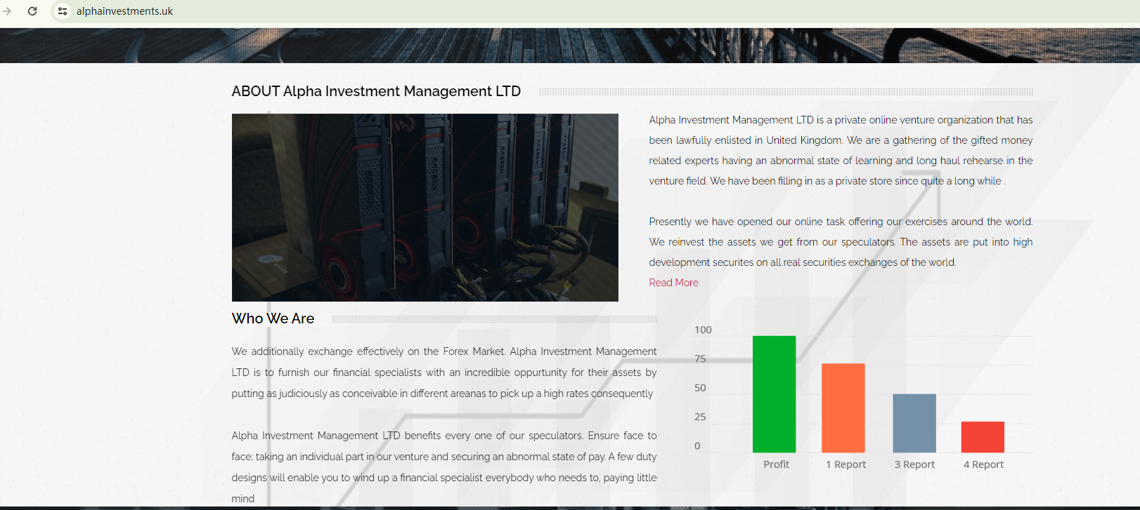Click the 1 Report axis label
The height and width of the screenshot is (510, 1140).
(x=846, y=464)
